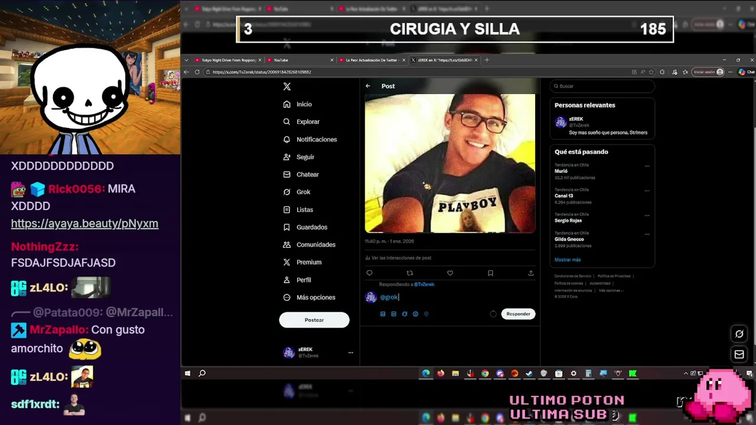Open options for the Canal 13 trend

click(647, 191)
